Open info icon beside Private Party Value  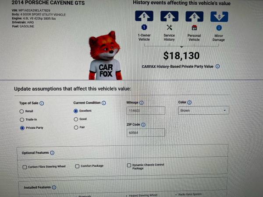[x=217, y=67]
